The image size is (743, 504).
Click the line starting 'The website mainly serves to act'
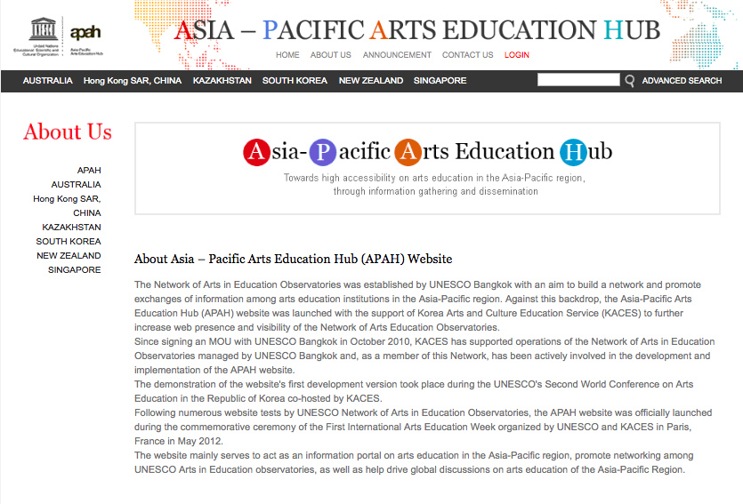click(414, 455)
